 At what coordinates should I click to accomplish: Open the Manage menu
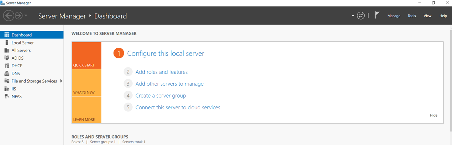(394, 16)
